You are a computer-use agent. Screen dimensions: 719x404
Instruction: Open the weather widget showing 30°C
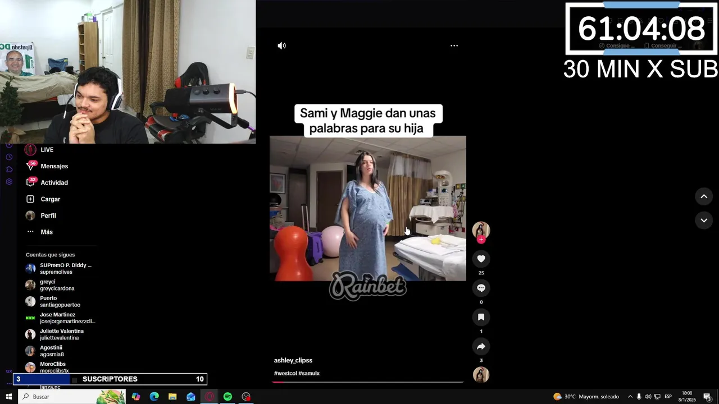pos(586,397)
